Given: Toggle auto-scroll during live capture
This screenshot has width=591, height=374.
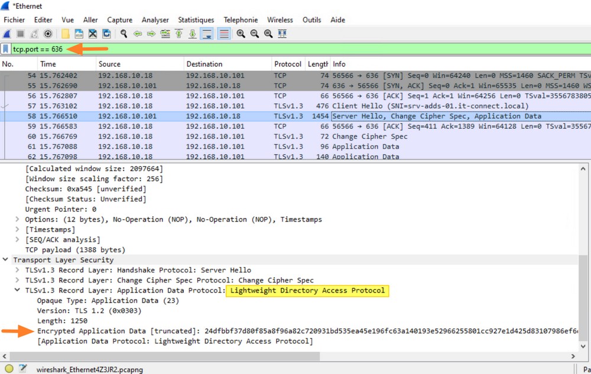Looking at the screenshot, I should (207, 34).
